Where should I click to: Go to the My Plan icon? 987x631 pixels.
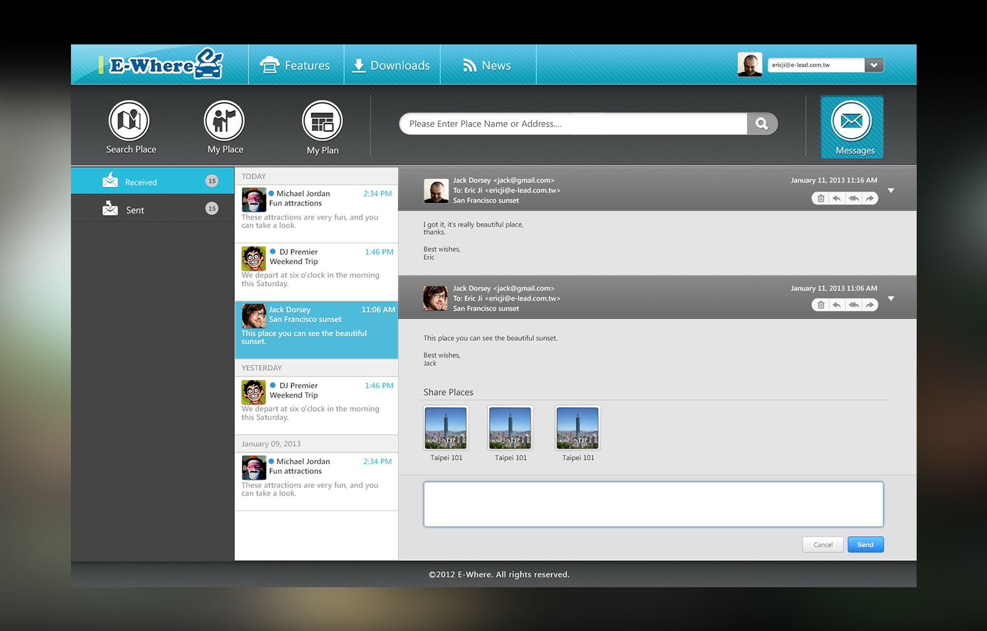tap(322, 121)
